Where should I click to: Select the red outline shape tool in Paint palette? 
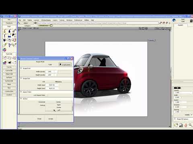[14, 40]
